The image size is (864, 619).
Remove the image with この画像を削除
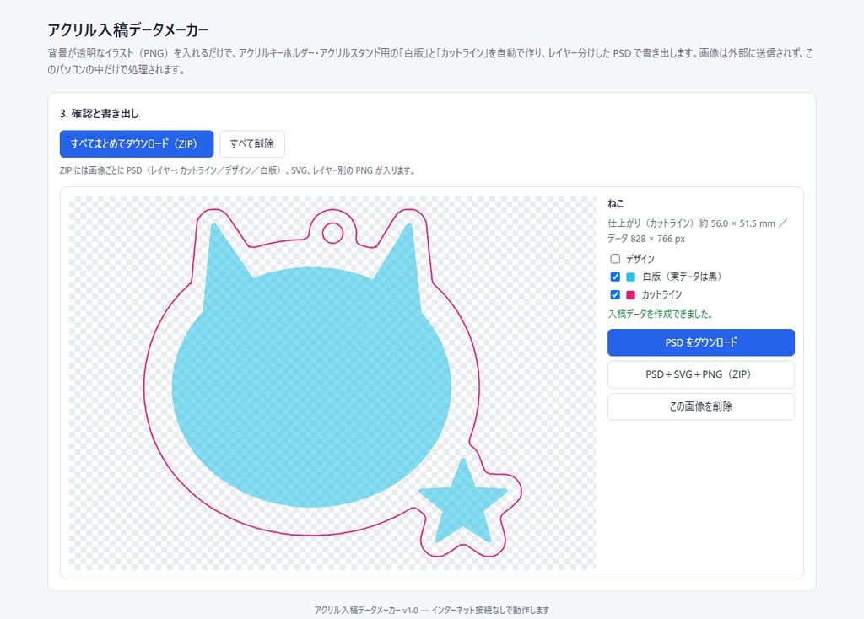tap(701, 406)
